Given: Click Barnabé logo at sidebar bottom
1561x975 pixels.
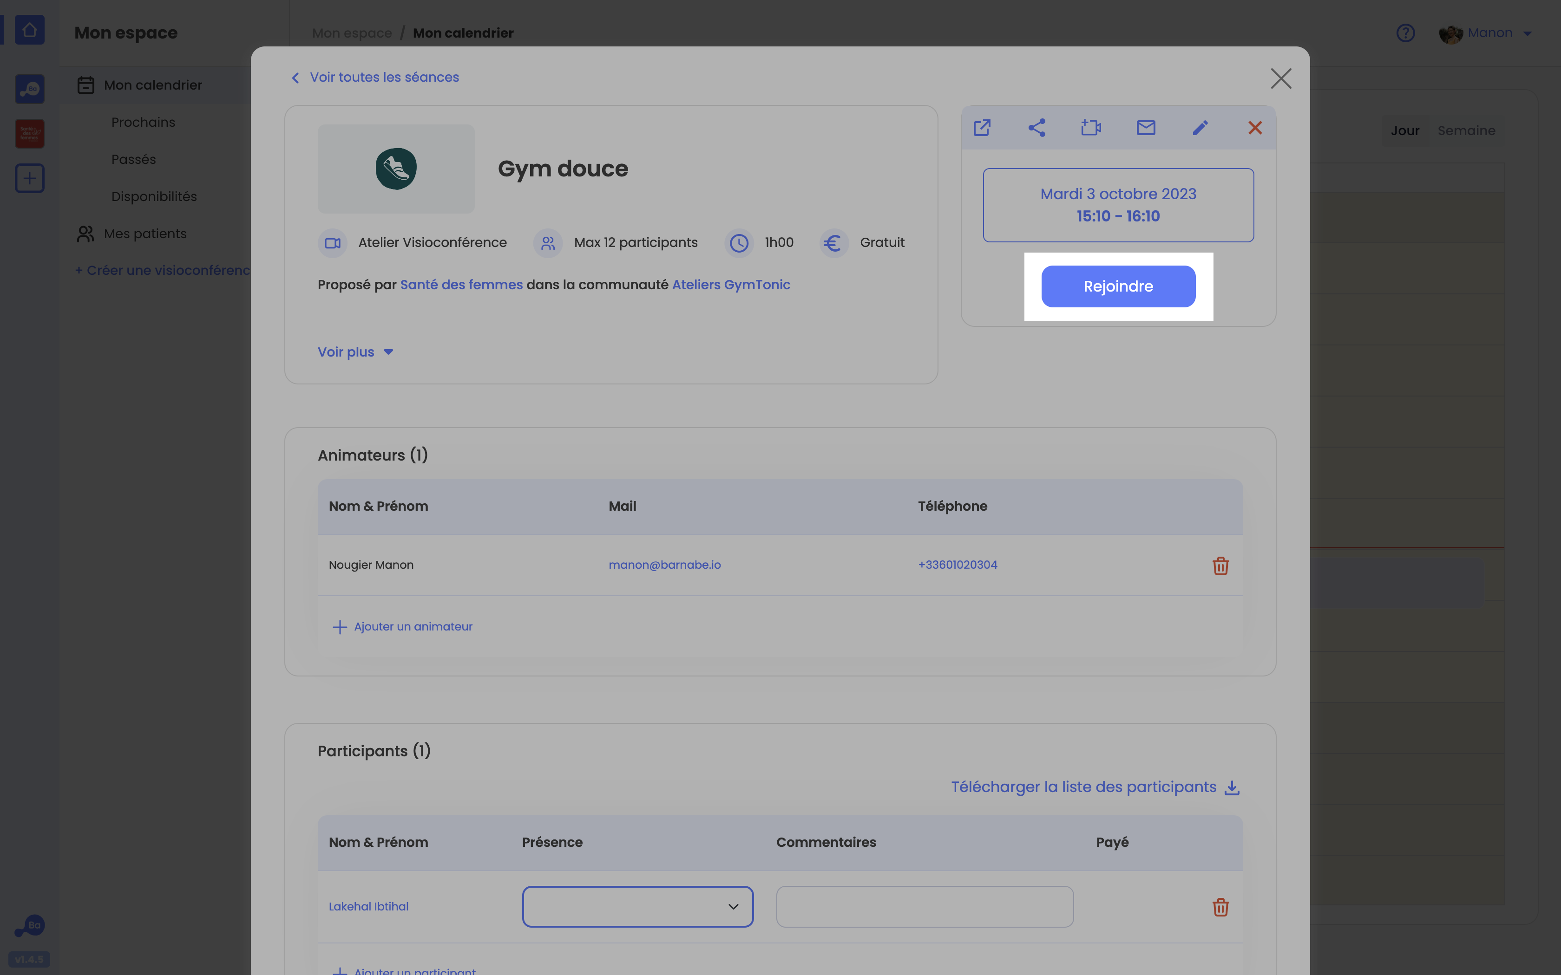Looking at the screenshot, I should (30, 926).
